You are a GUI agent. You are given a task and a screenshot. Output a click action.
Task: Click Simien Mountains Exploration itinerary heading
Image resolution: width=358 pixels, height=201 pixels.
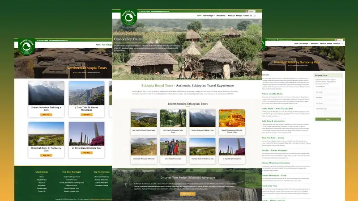(276, 163)
